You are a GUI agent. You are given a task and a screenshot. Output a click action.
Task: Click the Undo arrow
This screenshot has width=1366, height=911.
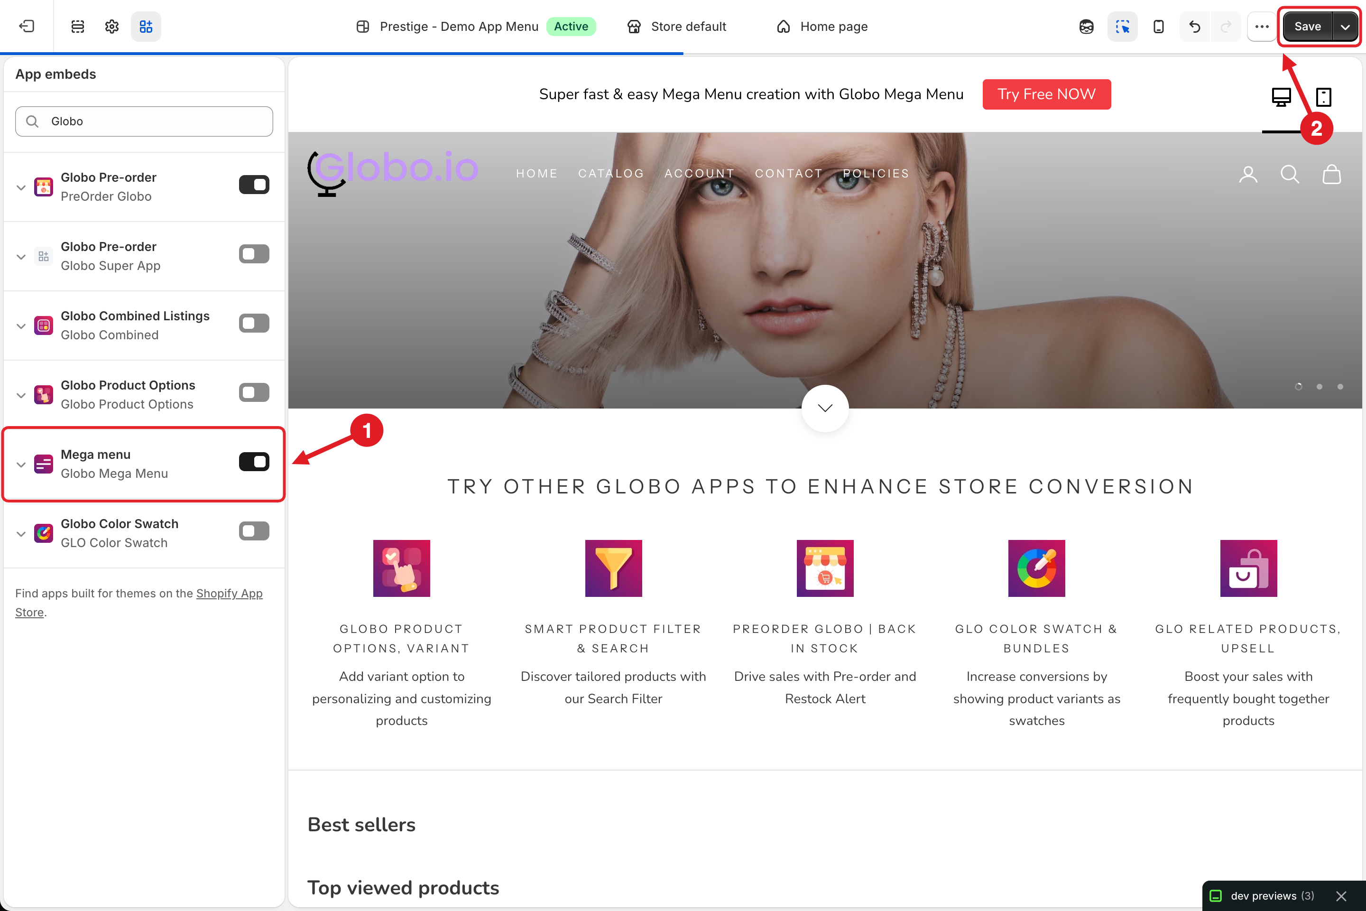[x=1195, y=26]
